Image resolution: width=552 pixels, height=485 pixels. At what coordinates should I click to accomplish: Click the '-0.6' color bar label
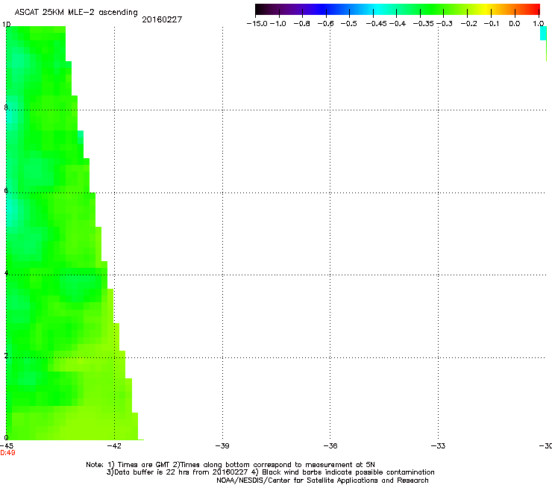point(326,24)
